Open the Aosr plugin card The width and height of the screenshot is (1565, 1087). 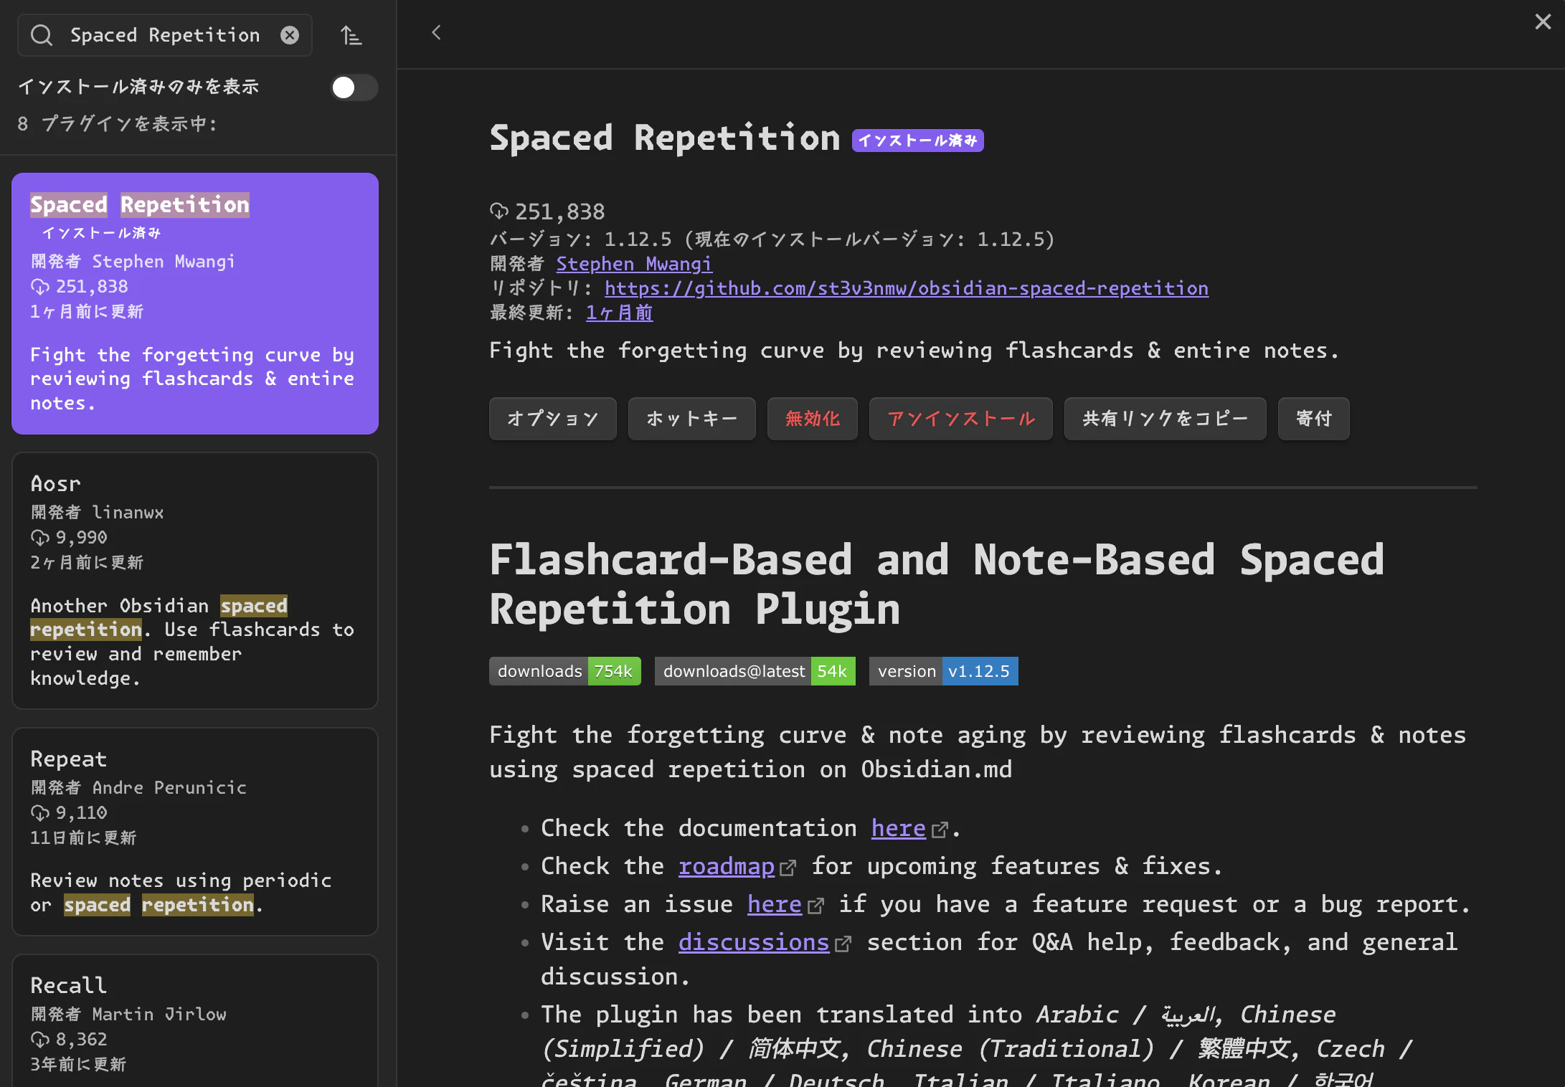[195, 581]
